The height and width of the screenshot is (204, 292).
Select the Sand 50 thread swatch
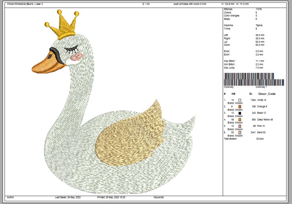(x=240, y=133)
